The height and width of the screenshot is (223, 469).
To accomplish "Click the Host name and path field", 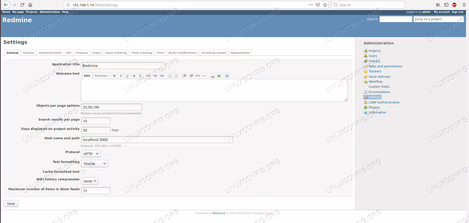I will click(157, 140).
